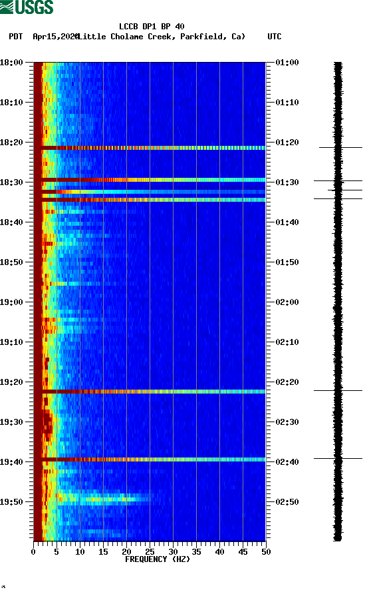Click the 19:00 PDT time label

point(11,302)
